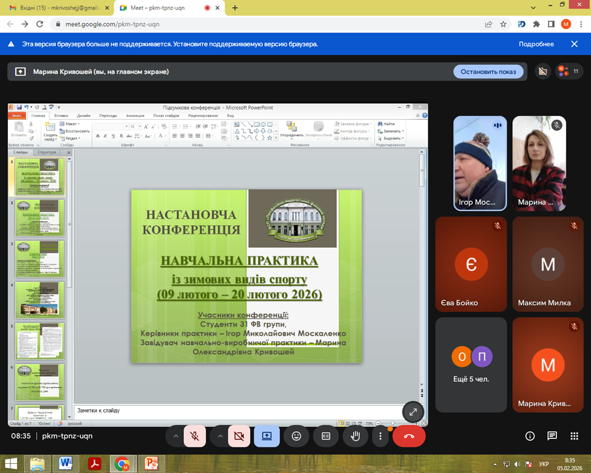Open Word from the Windows taskbar
This screenshot has width=591, height=473.
66,464
